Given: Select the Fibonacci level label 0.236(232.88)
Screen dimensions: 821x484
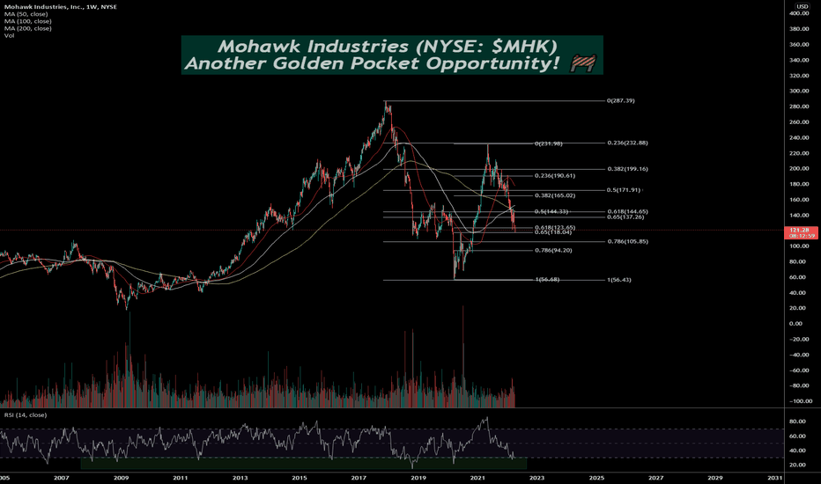Looking at the screenshot, I should coord(627,143).
